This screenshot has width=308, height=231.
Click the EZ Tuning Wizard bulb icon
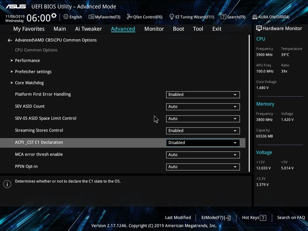coord(171,17)
